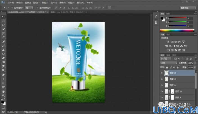Select layer 12 in Layers panel
198x114 pixels.
tap(177, 79)
